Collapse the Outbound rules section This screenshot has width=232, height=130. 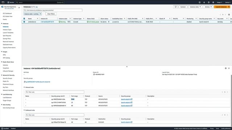point(24,110)
